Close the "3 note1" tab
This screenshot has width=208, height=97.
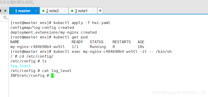coord(94,11)
